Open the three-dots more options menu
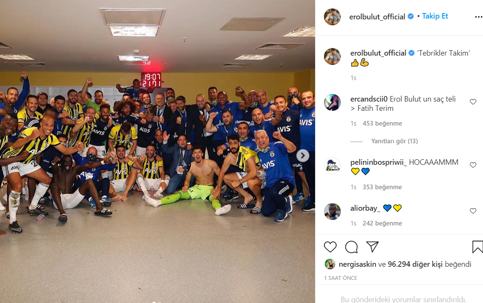Viewport: 483px width, 303px height. point(478,17)
